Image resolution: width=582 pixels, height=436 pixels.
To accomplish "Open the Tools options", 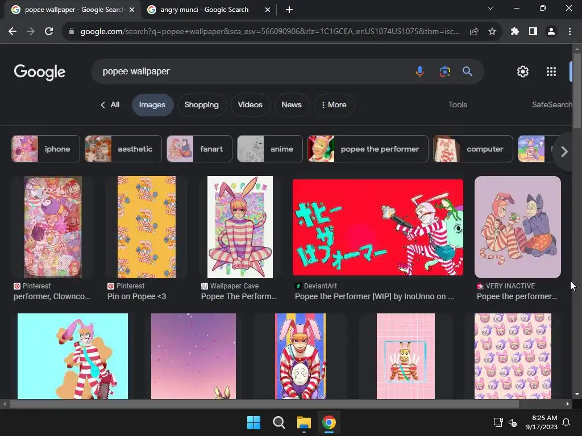I will tap(458, 105).
